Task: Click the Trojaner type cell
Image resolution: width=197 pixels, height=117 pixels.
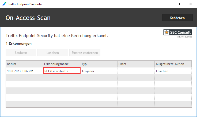Action: pyautogui.click(x=99, y=71)
